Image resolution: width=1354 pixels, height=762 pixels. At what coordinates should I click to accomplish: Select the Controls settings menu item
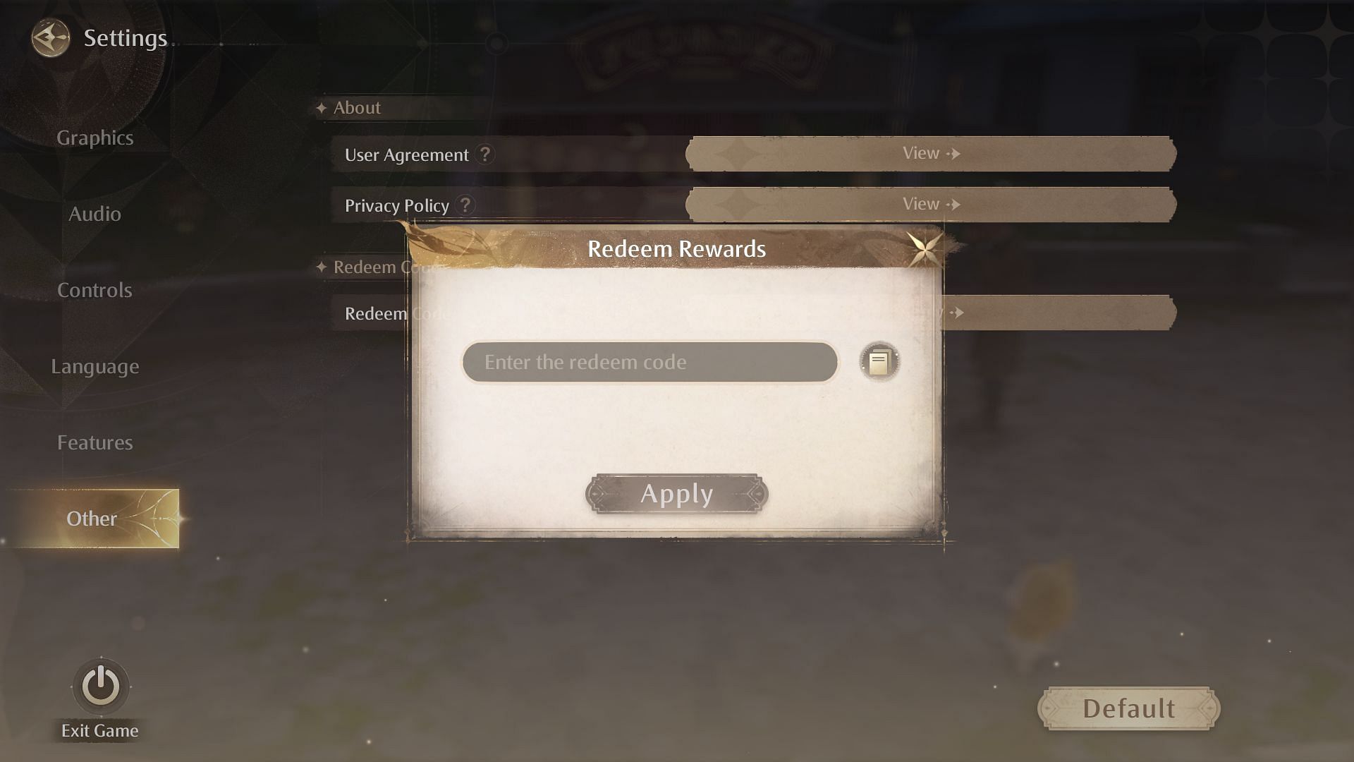pyautogui.click(x=95, y=289)
